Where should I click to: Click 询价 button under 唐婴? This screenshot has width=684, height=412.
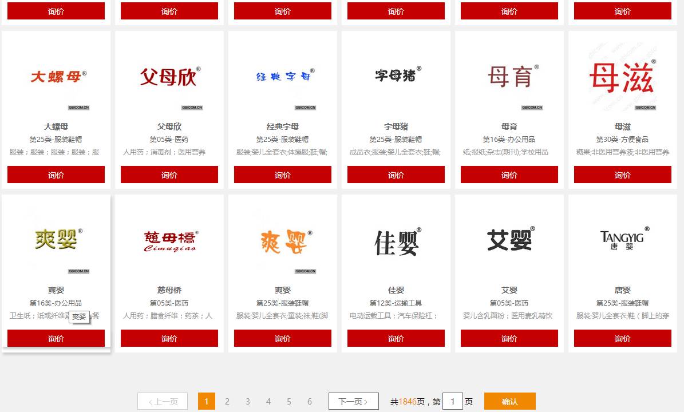(x=622, y=338)
